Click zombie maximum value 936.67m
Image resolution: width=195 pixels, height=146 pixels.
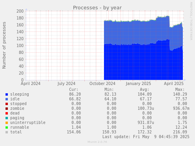tap(181, 109)
